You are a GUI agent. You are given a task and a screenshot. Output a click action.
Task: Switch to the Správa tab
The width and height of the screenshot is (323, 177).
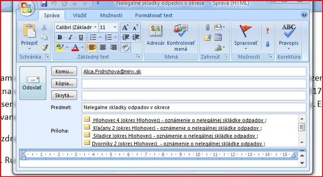coord(52,15)
